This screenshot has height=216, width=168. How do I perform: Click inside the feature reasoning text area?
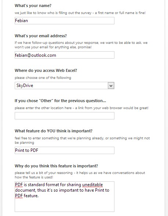point(65,196)
